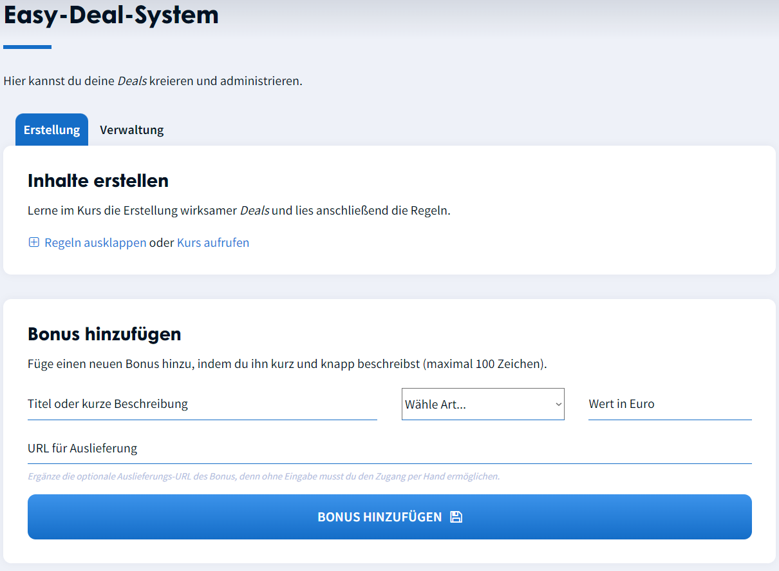Click the Bonus hinzufügen heading
Image resolution: width=779 pixels, height=571 pixels.
pos(104,334)
